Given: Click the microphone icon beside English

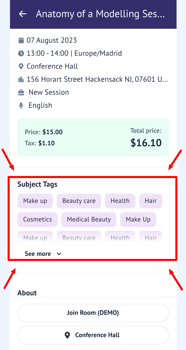Looking at the screenshot, I should click(x=21, y=106).
